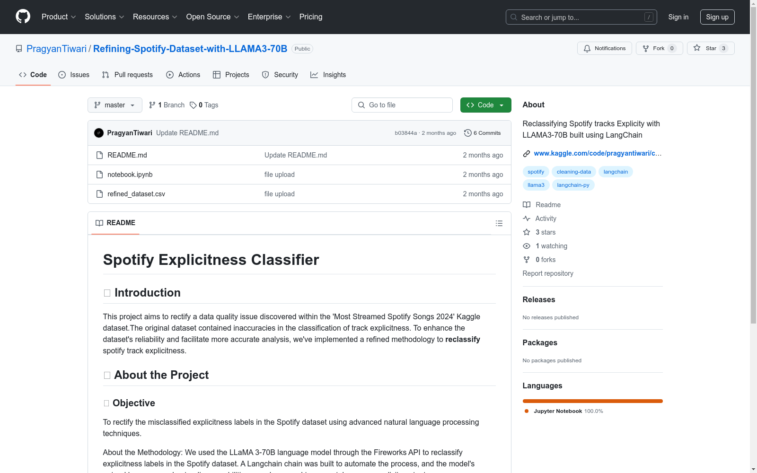Click the Projects tab table icon
The width and height of the screenshot is (757, 473).
coord(217,75)
